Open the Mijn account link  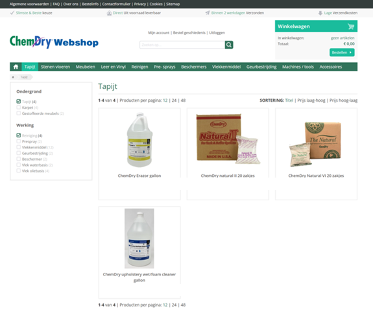point(159,32)
